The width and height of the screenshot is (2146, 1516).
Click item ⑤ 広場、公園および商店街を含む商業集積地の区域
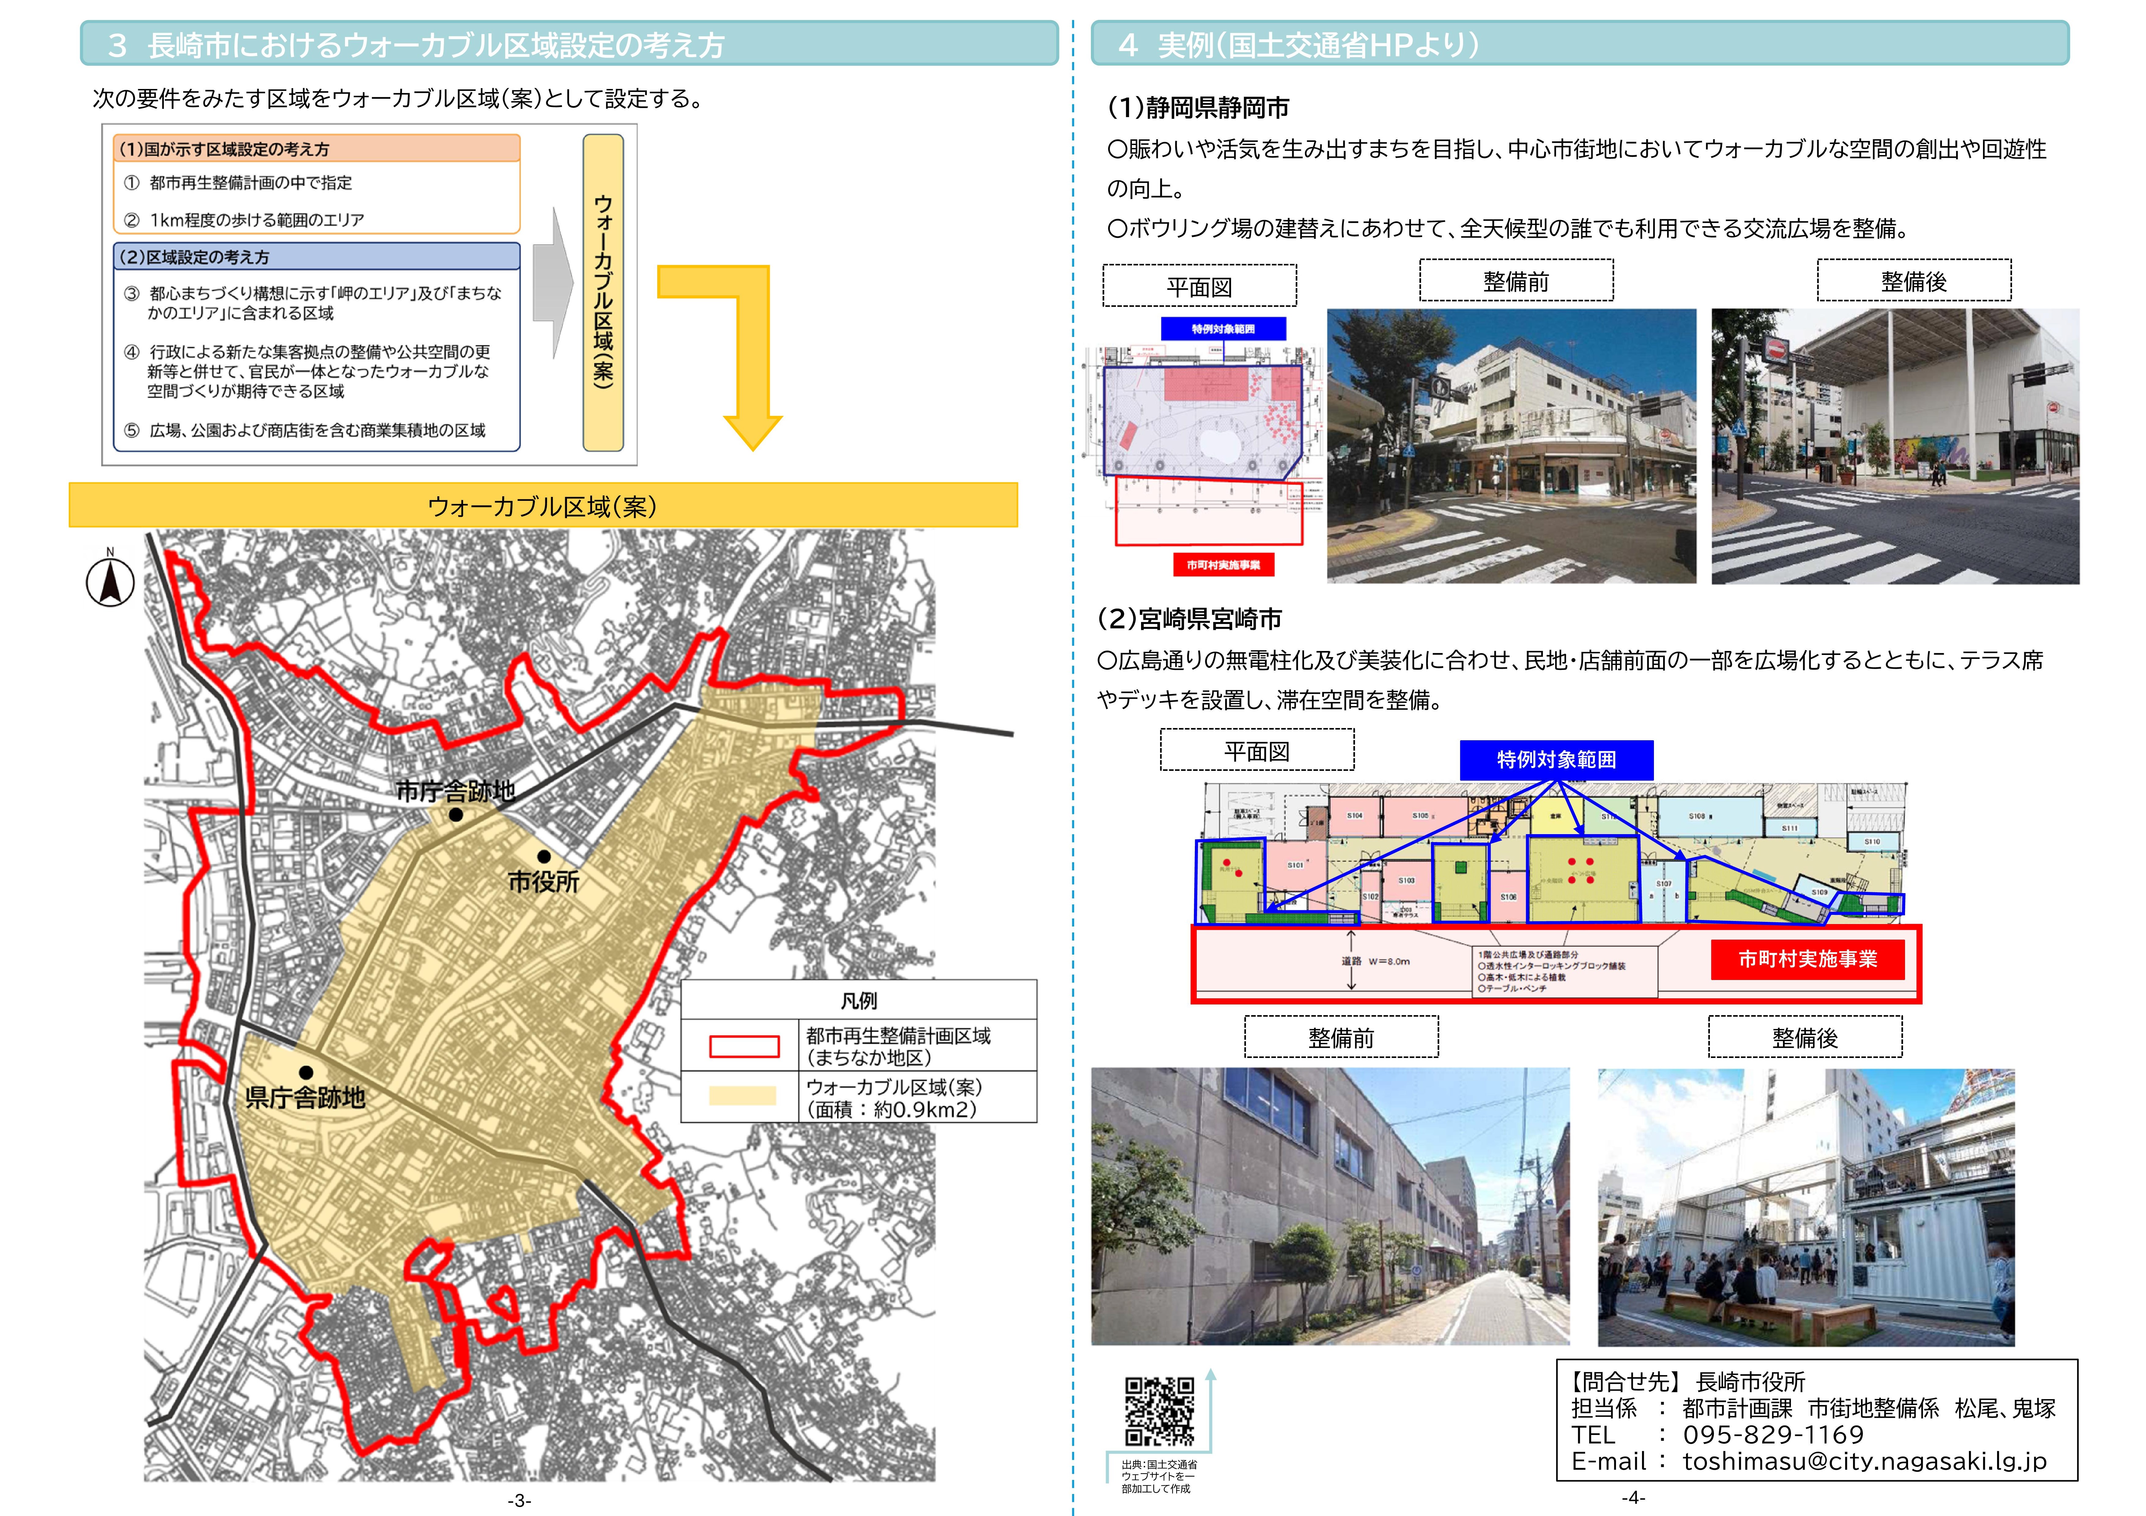point(305,431)
